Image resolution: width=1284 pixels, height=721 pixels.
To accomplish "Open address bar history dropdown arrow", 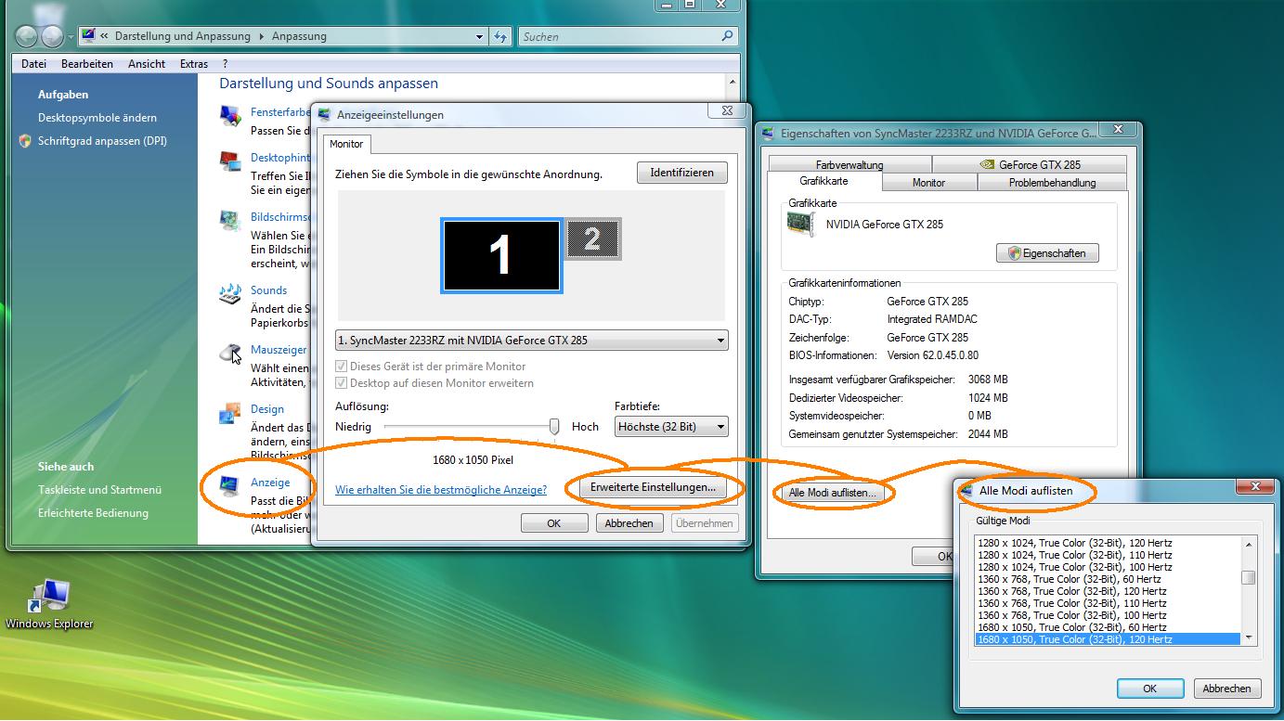I will tap(479, 36).
